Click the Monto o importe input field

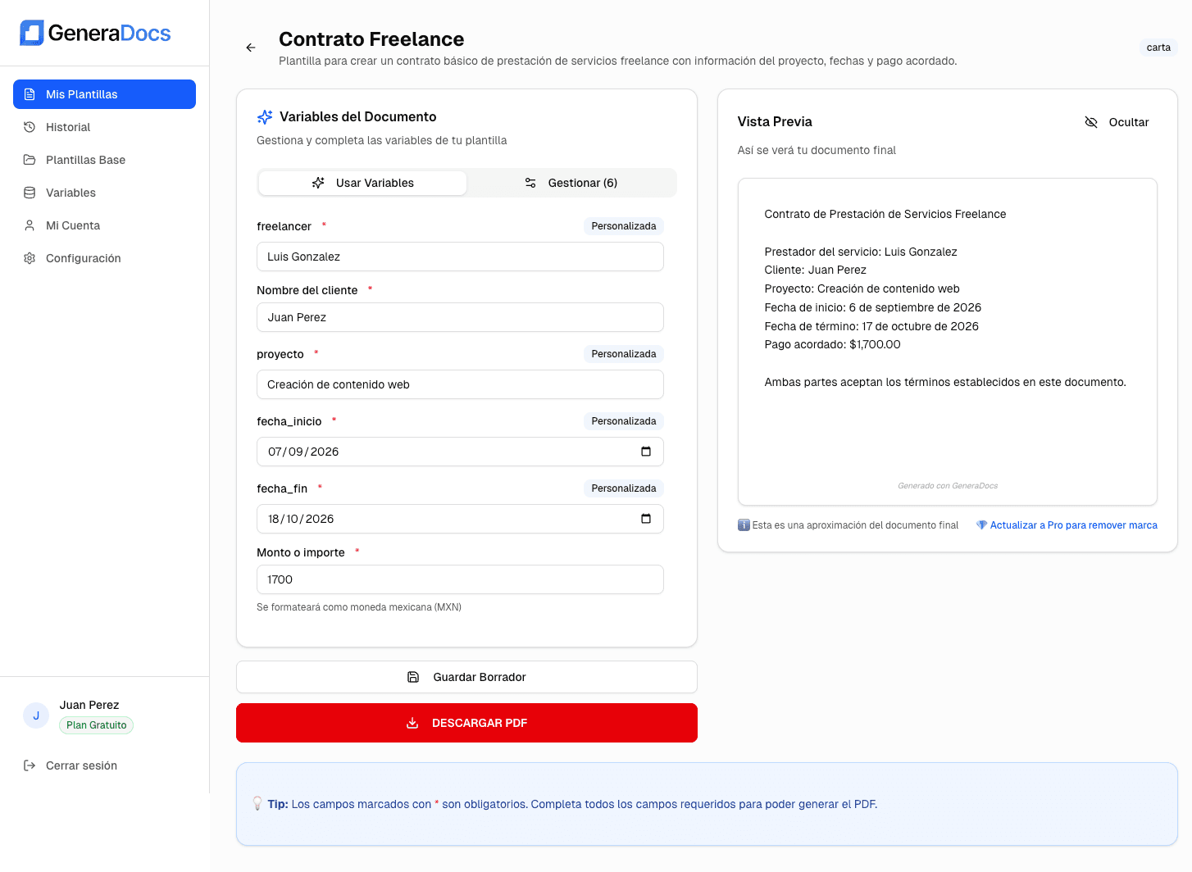[460, 579]
